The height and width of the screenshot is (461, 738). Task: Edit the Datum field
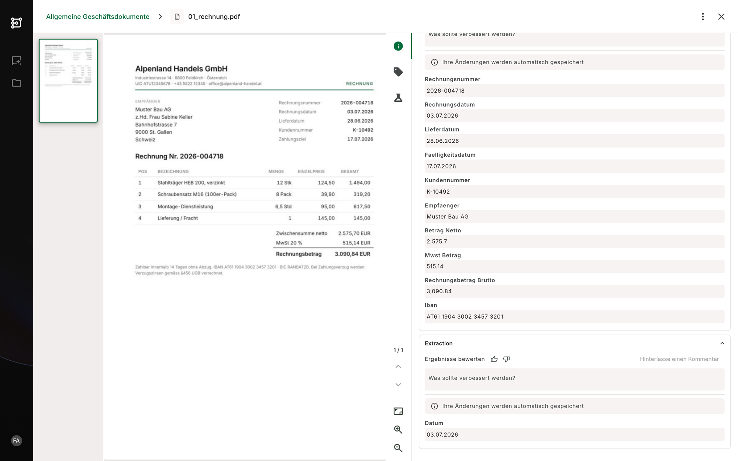575,434
